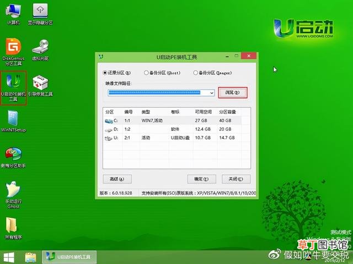Viewport: 353px width, 264px height.
Task: Click the 浏览 browse button
Action: coord(233,92)
